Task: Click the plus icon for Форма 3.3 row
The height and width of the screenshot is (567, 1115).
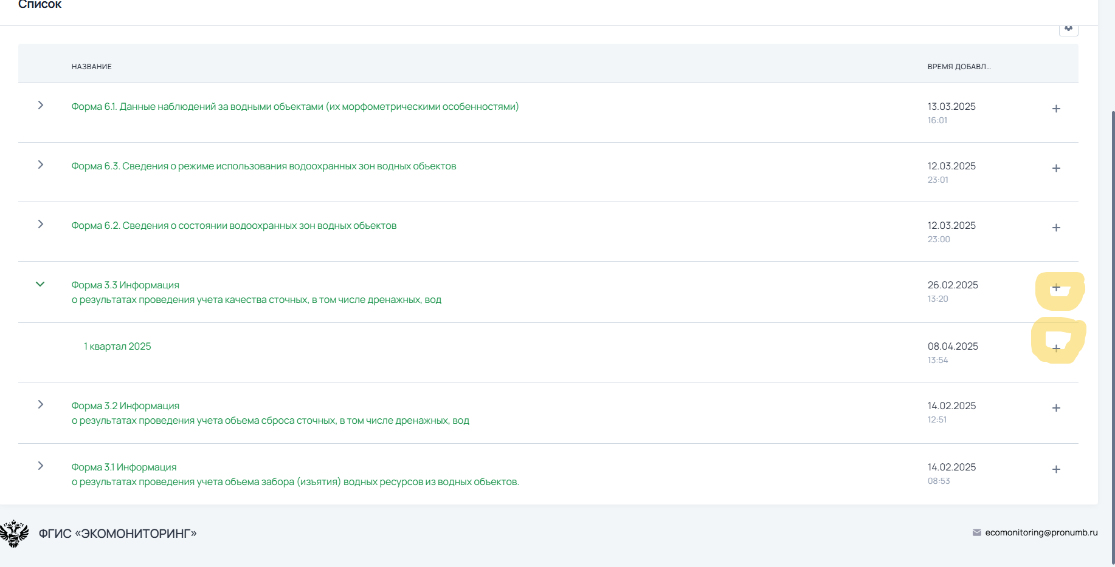Action: [1056, 288]
